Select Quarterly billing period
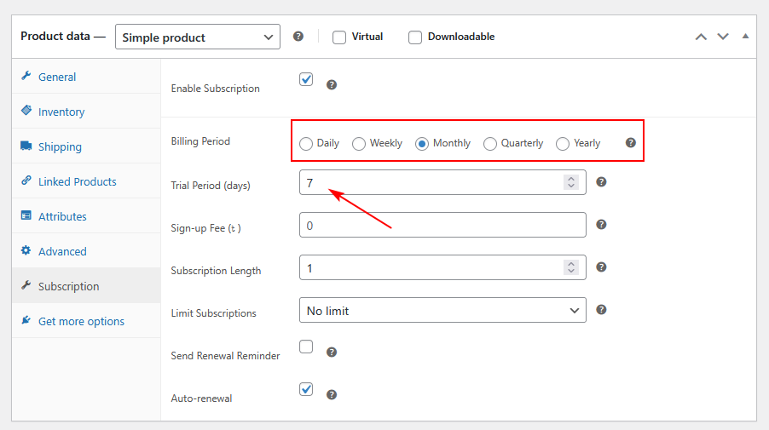Image resolution: width=769 pixels, height=430 pixels. [x=490, y=144]
